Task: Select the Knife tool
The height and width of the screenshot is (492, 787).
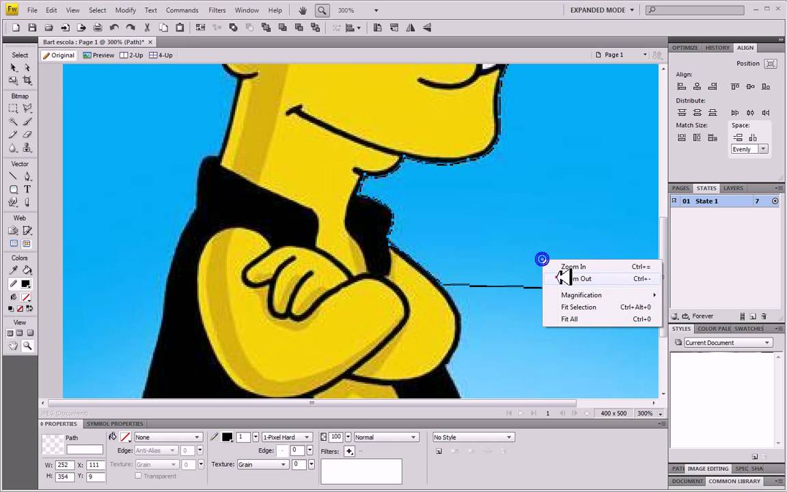Action: coord(27,202)
